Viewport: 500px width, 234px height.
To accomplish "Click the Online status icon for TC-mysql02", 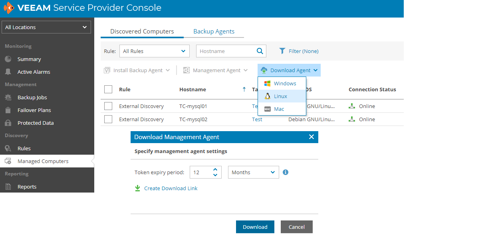I will click(352, 119).
